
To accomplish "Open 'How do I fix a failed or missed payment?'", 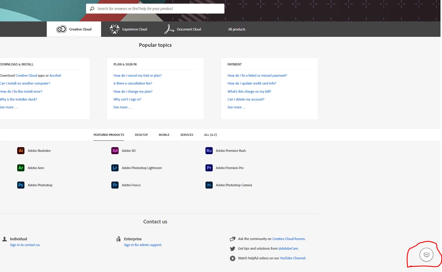I will pyautogui.click(x=257, y=75).
